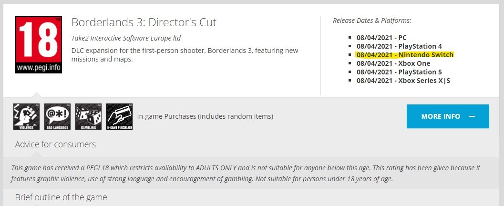Select the PlayStation 4 release entry

(x=399, y=46)
